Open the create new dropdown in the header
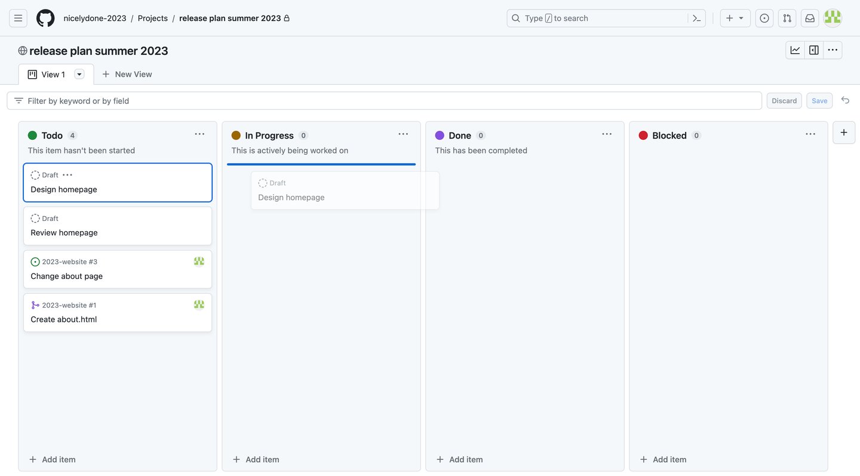 (735, 18)
